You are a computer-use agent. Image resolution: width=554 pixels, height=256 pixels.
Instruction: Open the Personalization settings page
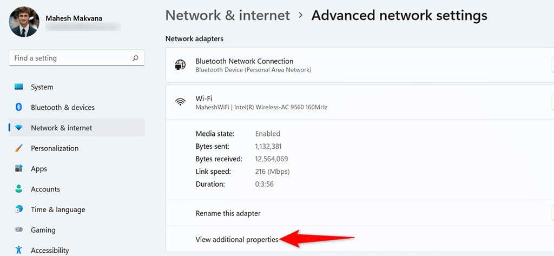pyautogui.click(x=55, y=148)
